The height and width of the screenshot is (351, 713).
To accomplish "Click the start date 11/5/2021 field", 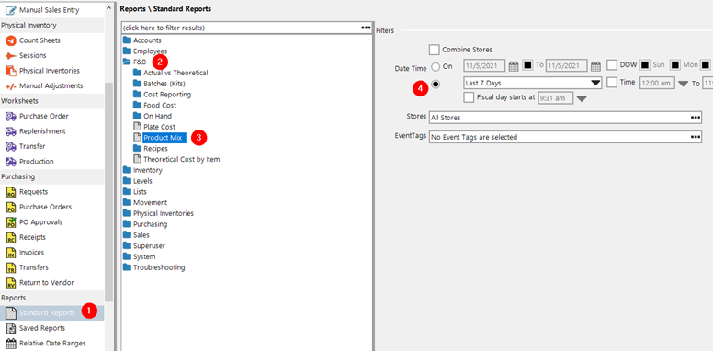I will tap(485, 66).
